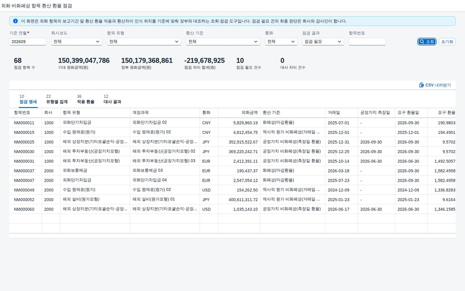Screen dimensions: 465x291
Task: Click the 항목 유형 column header
Action: [95, 113]
